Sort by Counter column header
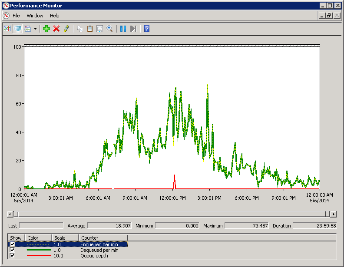Screen dimensions: 344x267 103,238
